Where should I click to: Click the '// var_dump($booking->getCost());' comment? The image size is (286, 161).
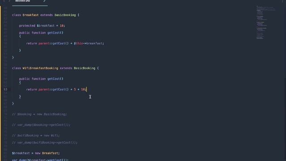point(41,125)
